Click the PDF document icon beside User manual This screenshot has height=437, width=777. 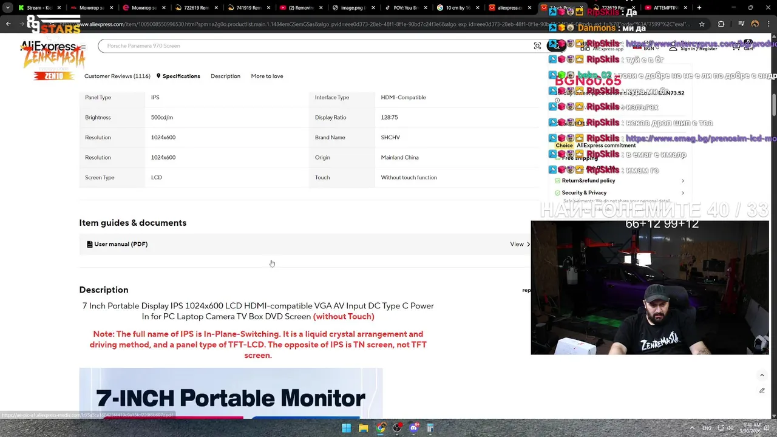click(x=90, y=244)
